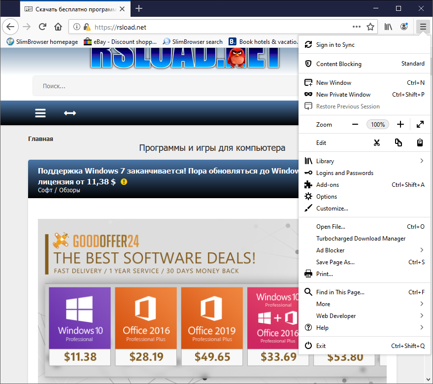The image size is (433, 384).
Task: Open a New Private Window
Action: coord(365,95)
